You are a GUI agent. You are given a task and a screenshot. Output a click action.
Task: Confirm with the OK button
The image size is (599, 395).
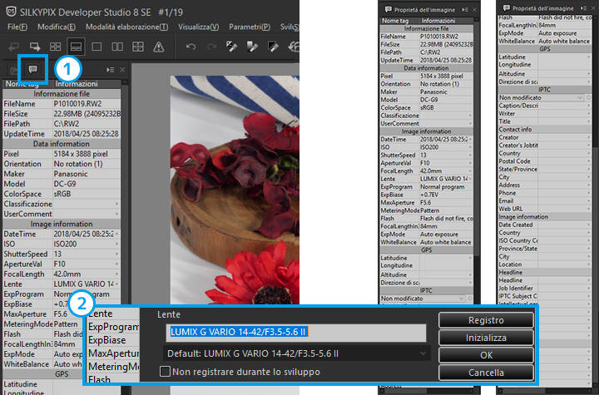[x=486, y=355]
